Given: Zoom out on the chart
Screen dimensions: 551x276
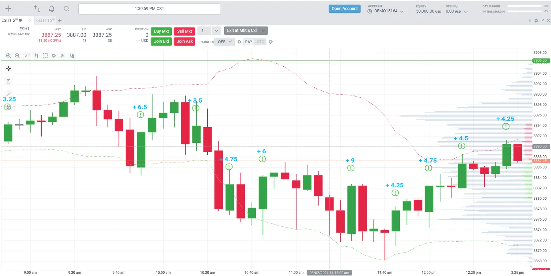Looking at the screenshot, I should 17,56.
